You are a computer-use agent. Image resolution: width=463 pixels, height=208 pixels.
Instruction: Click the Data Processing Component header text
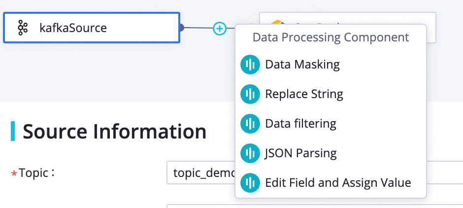[x=331, y=37]
